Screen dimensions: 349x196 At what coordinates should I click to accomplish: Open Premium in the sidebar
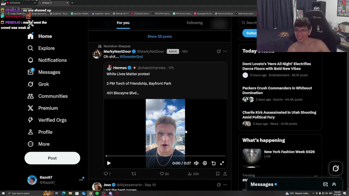43,108
